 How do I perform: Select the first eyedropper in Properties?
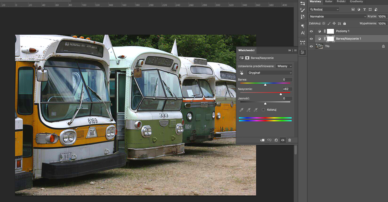tap(242, 109)
